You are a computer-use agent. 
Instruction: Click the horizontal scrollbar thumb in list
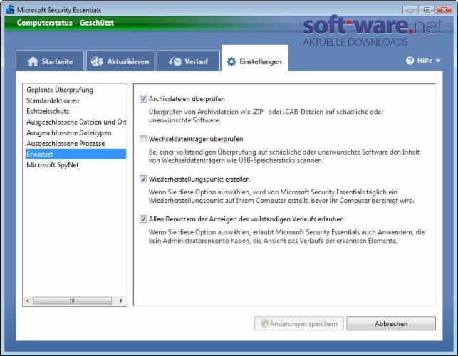pyautogui.click(x=73, y=300)
